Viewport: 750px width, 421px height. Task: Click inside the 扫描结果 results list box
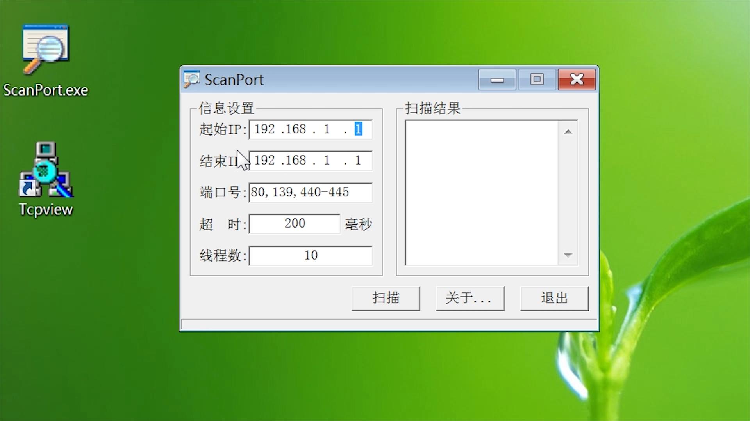pyautogui.click(x=482, y=193)
